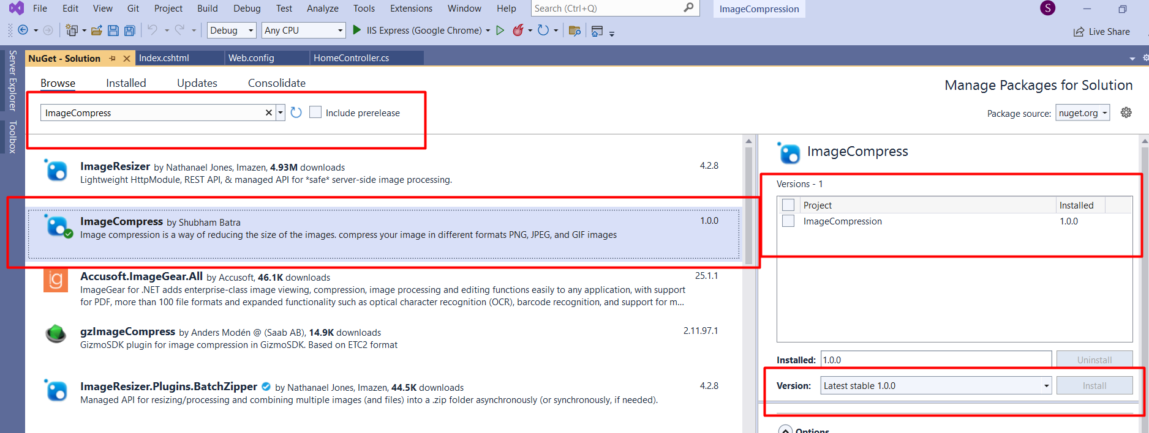
Task: Click the Accusoft.ImageGear.All package icon
Action: point(56,280)
